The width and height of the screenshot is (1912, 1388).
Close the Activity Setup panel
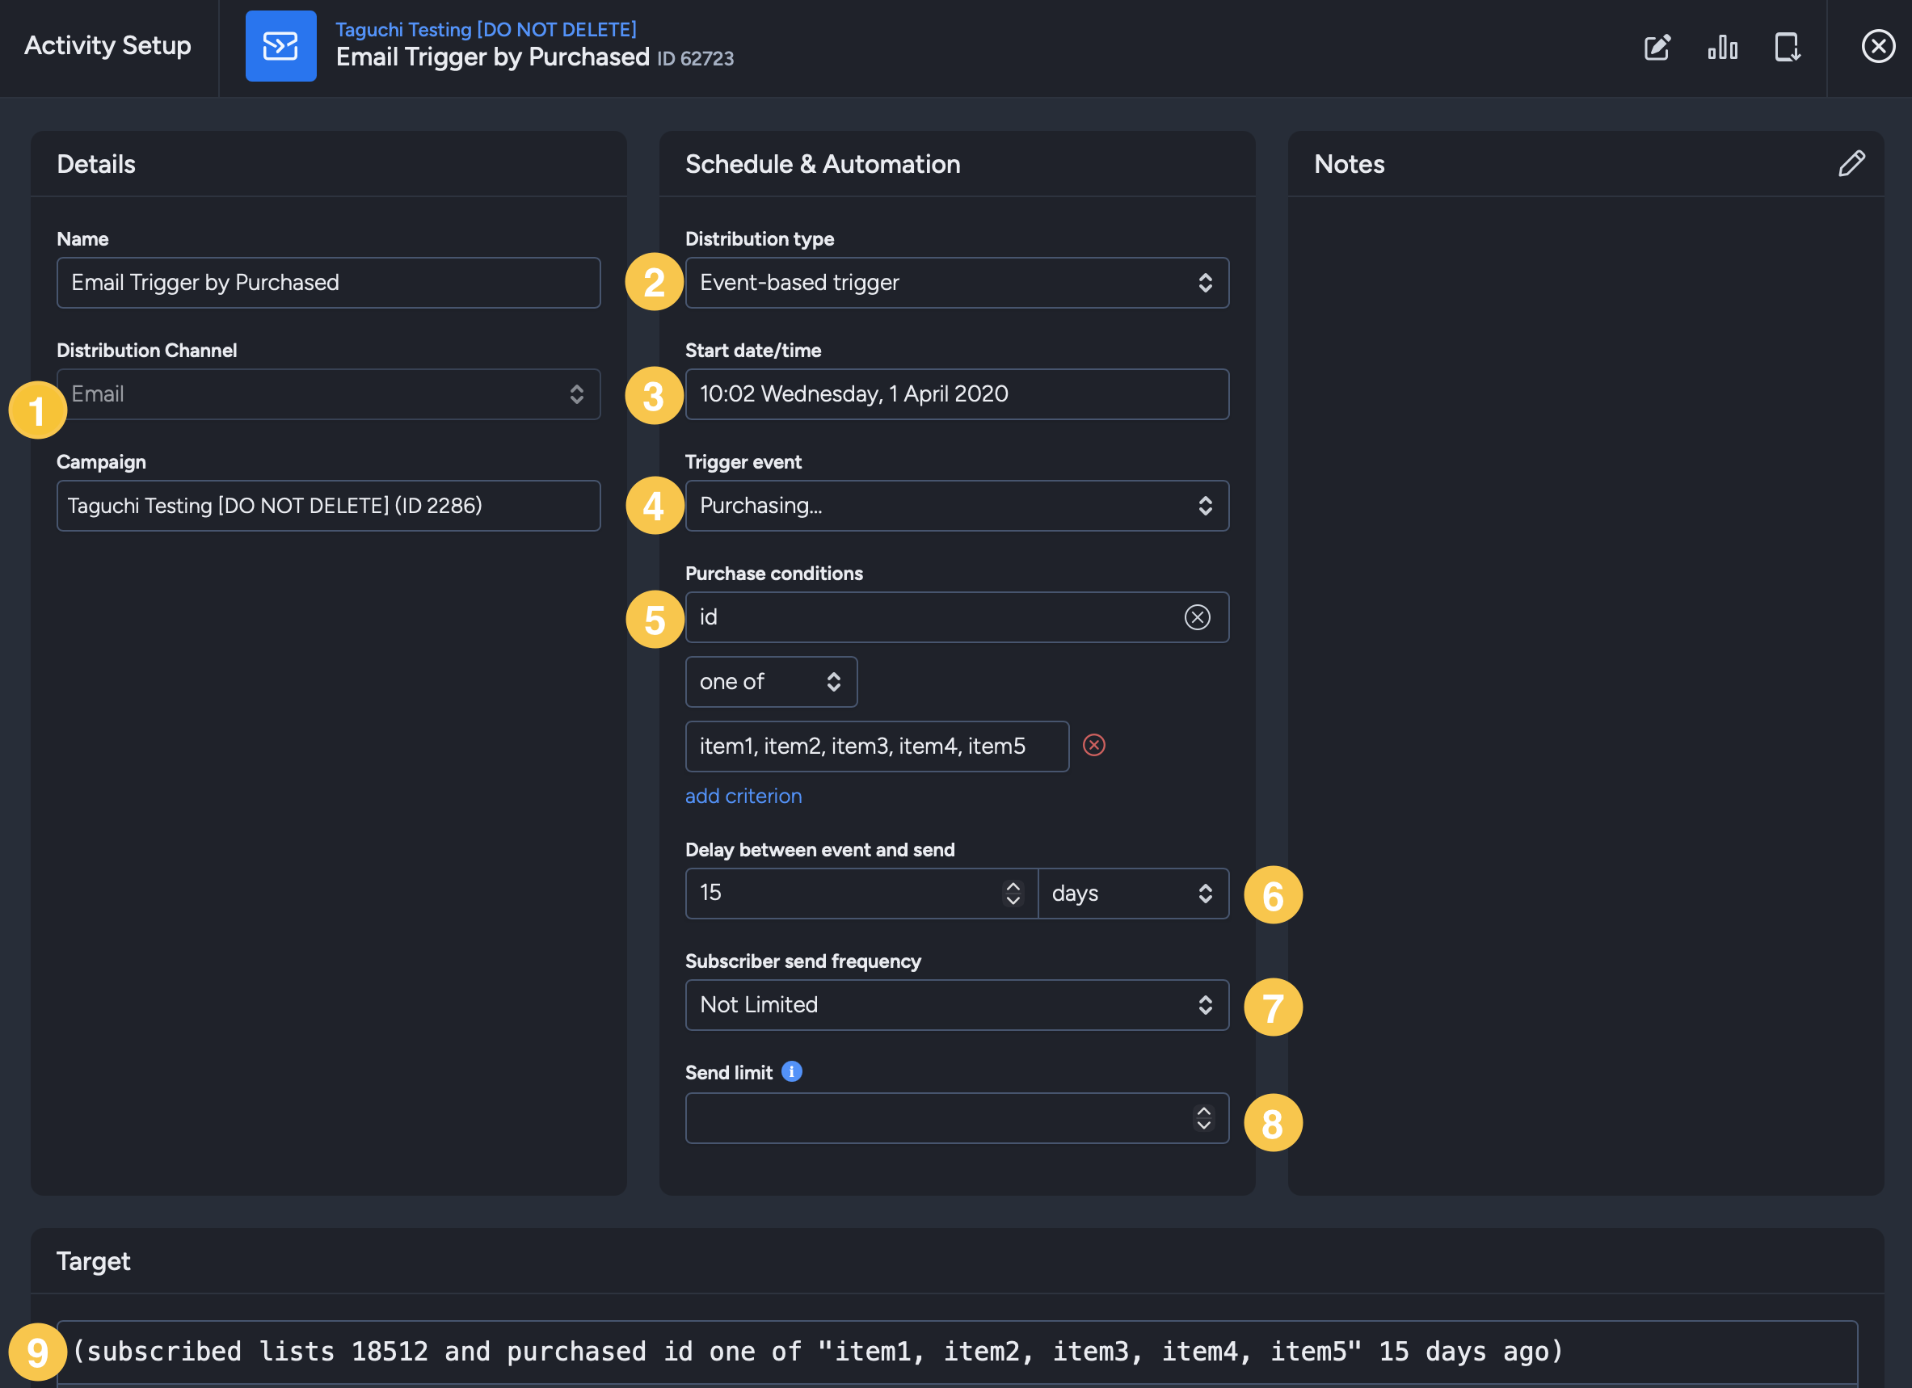[x=1878, y=46]
